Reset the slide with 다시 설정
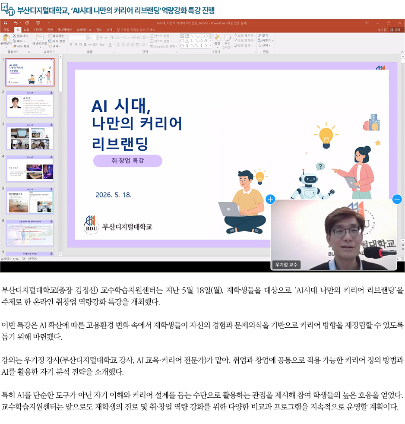Screen dimensions: 405x424 coord(57,41)
